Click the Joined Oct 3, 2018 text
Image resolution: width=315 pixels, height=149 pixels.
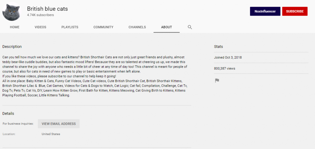228,57
